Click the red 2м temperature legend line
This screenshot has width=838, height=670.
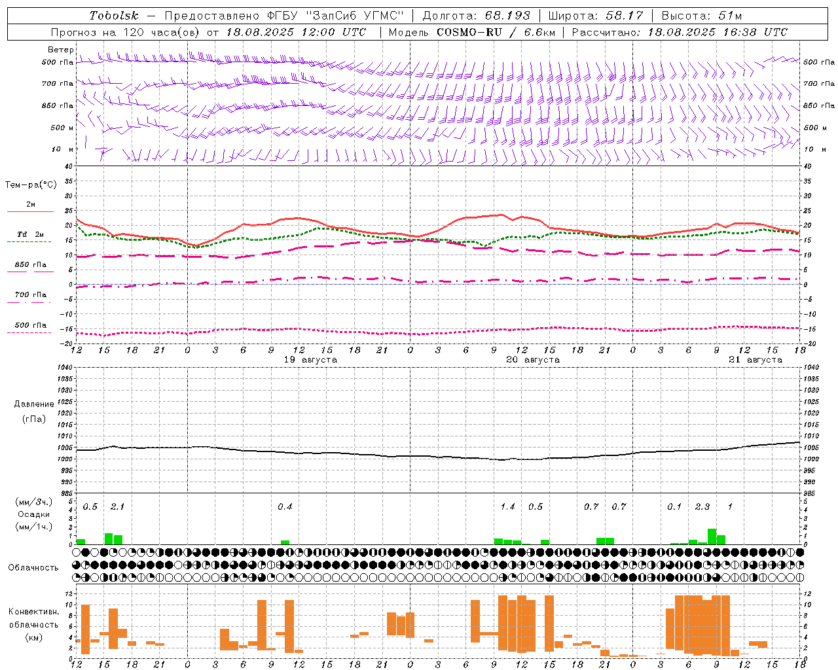[30, 212]
